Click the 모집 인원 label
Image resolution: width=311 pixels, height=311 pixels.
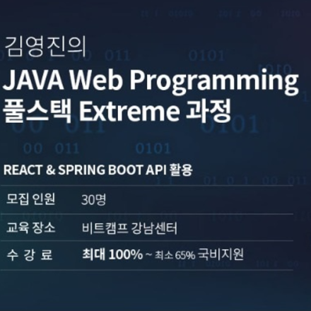coord(30,199)
